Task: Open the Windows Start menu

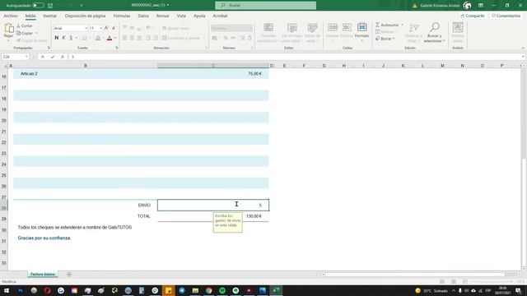Action: pos(7,290)
